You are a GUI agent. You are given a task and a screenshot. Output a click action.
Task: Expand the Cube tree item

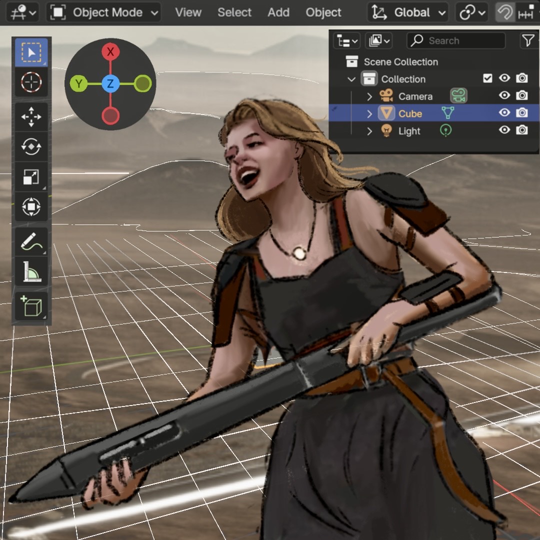point(369,114)
